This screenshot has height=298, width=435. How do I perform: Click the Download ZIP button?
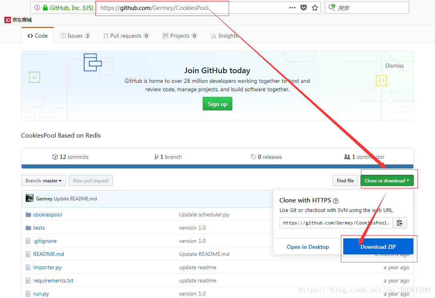(378, 246)
